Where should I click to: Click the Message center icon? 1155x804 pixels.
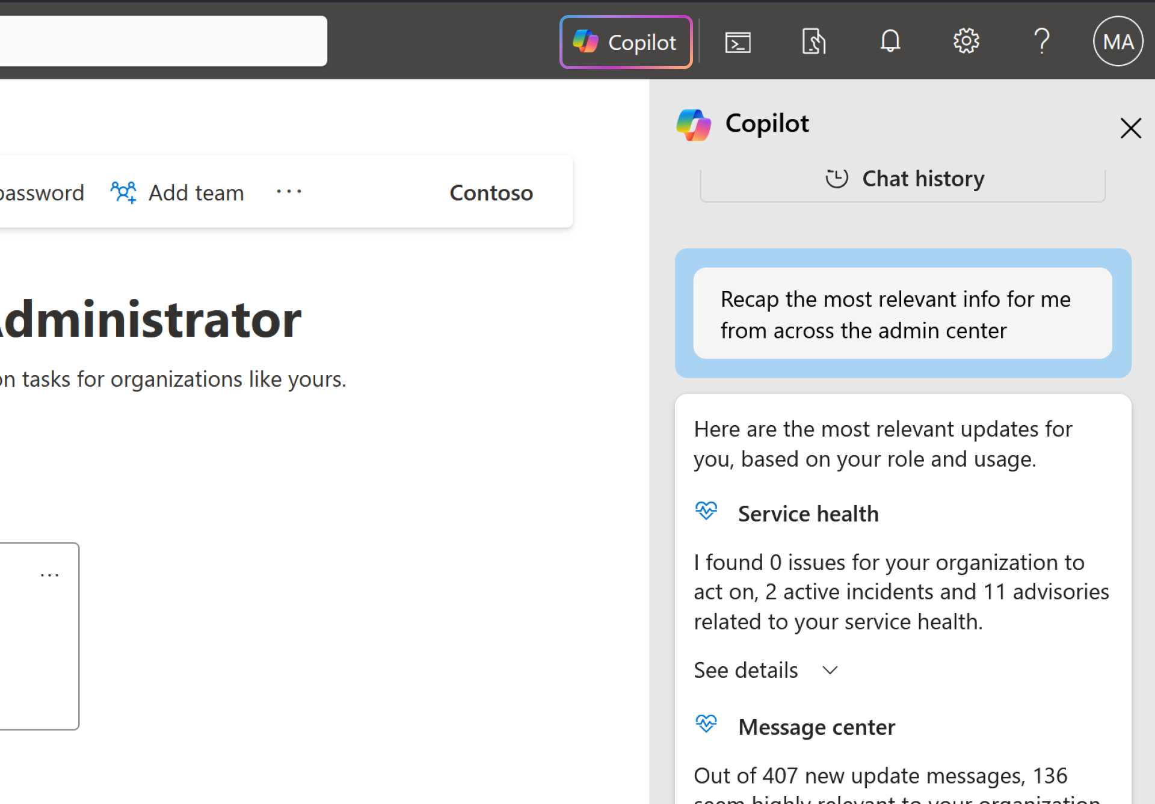(706, 725)
